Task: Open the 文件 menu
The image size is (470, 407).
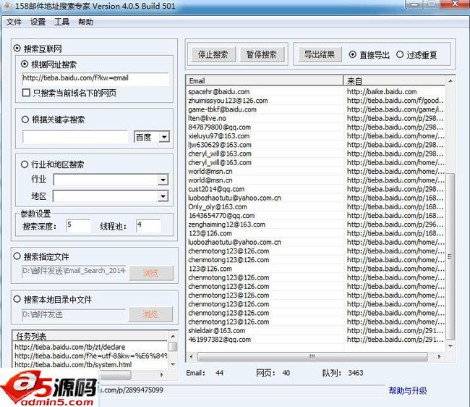Action: [14, 22]
